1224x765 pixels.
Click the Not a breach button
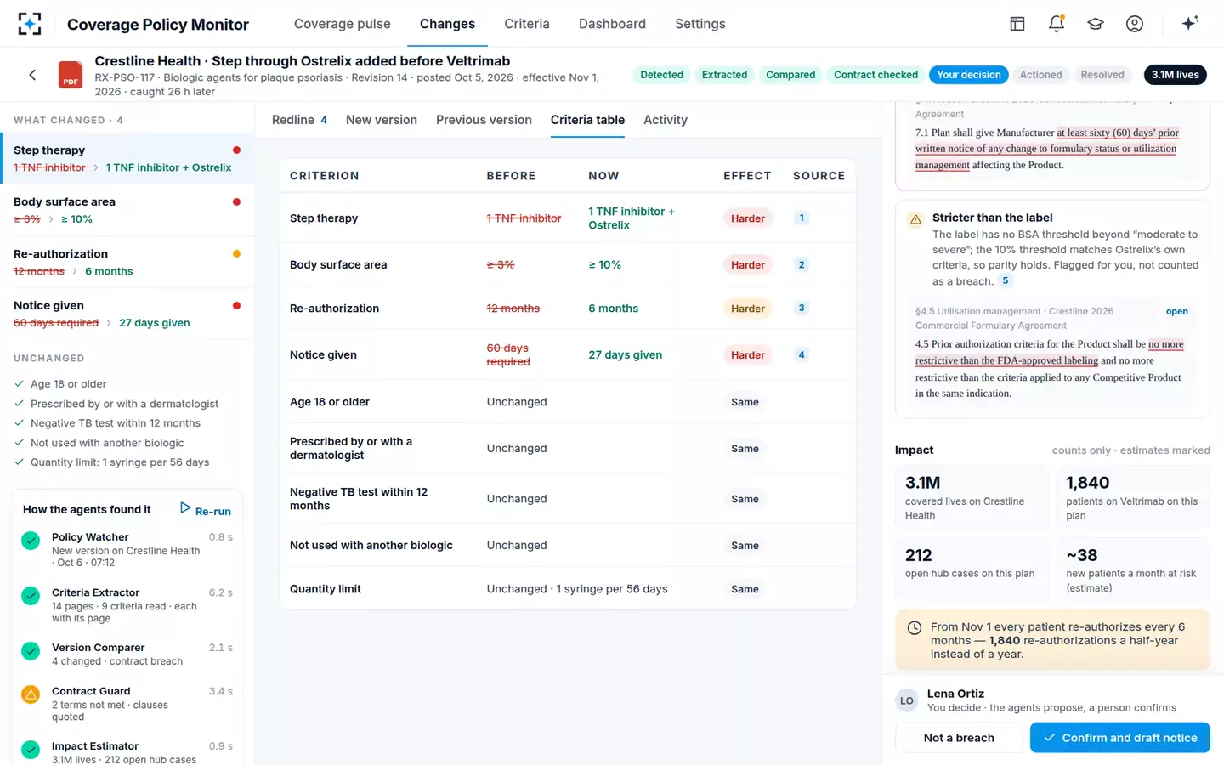(959, 738)
